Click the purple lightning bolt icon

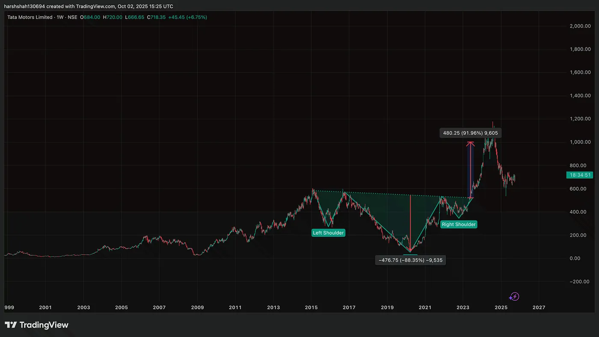click(514, 296)
